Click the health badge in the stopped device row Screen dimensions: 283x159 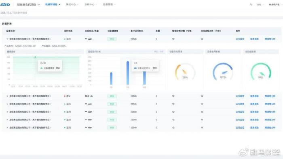[x=112, y=96]
